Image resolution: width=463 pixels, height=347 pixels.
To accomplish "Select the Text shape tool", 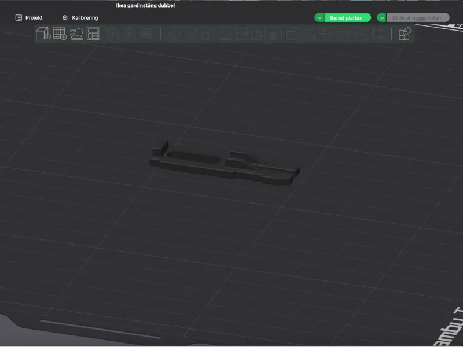I will point(310,34).
